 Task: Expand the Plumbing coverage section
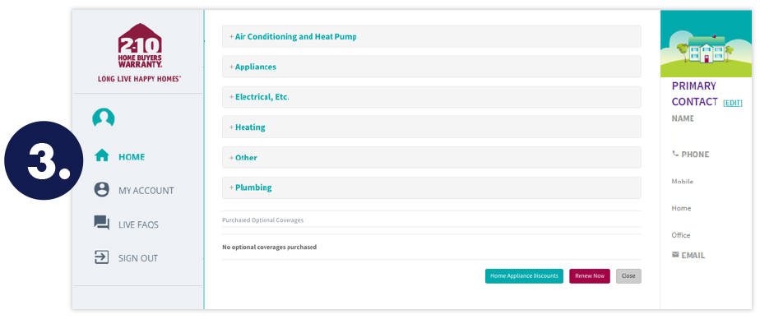coord(431,187)
